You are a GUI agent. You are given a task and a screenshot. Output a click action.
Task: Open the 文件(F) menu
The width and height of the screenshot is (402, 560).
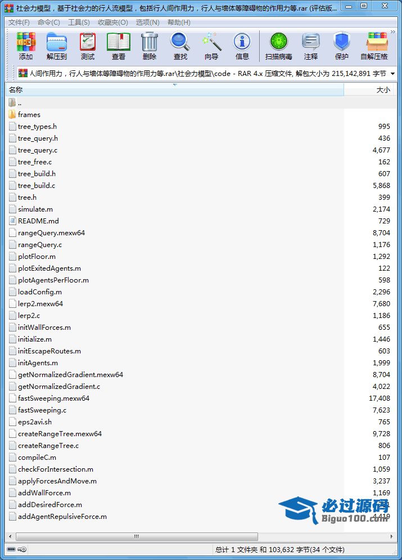(19, 23)
